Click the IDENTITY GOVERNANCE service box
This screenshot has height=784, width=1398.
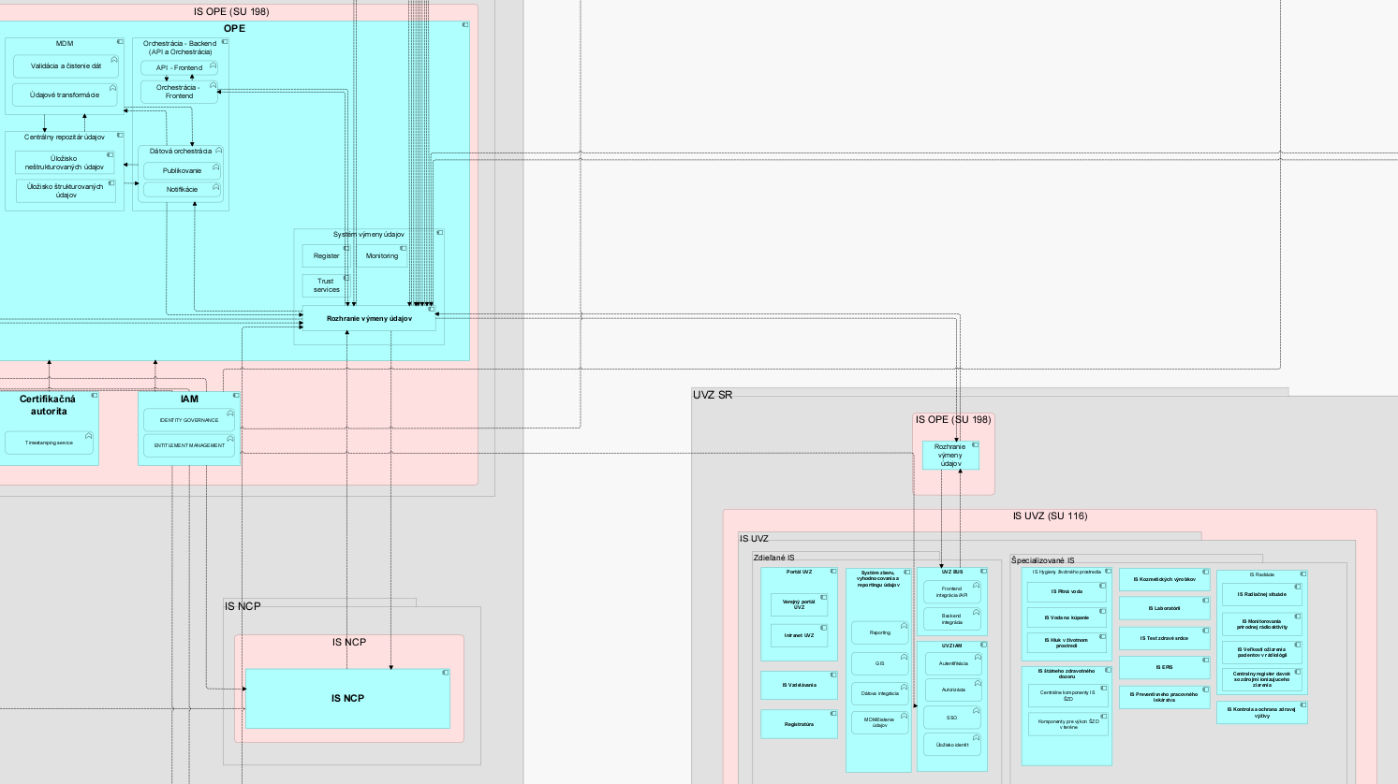[189, 420]
